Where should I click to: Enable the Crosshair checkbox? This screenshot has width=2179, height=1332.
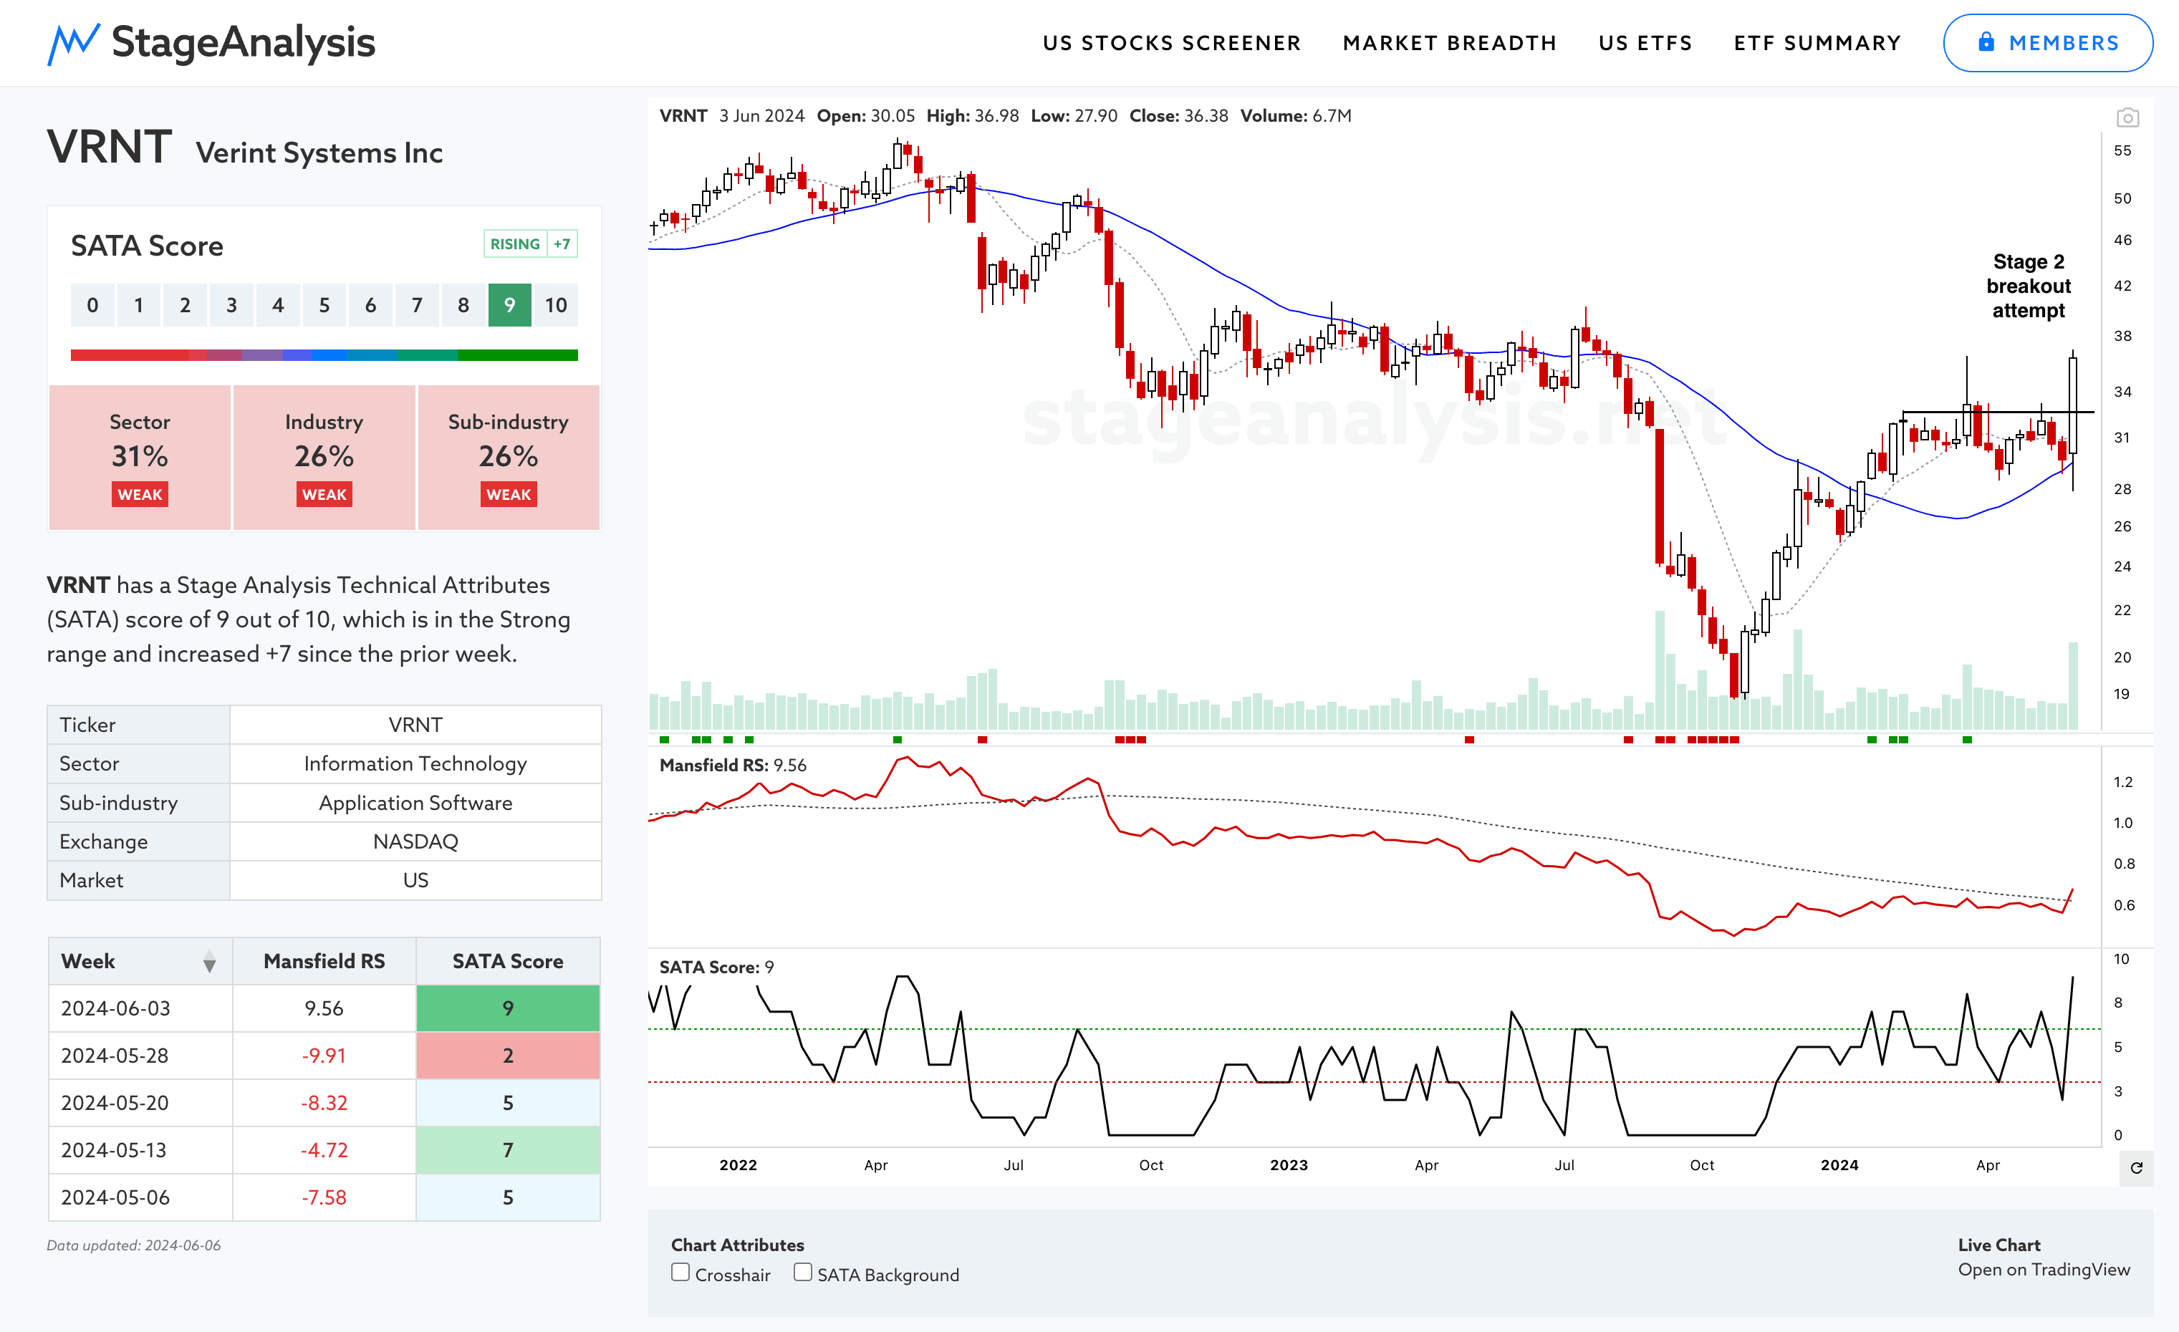click(680, 1272)
